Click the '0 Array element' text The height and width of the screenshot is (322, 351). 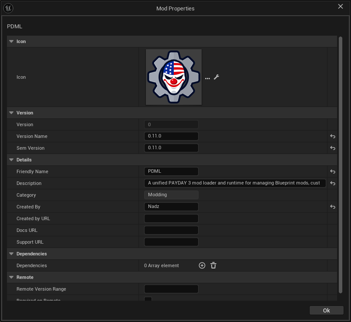(x=162, y=265)
